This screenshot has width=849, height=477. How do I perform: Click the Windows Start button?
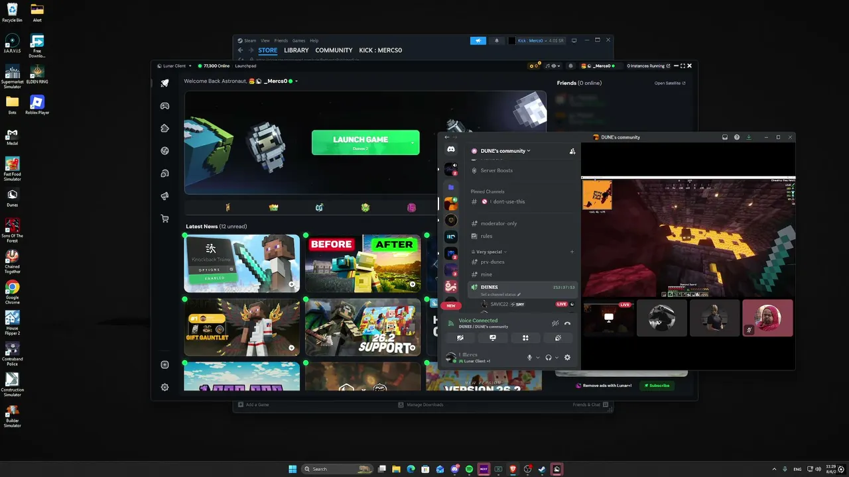click(x=293, y=469)
